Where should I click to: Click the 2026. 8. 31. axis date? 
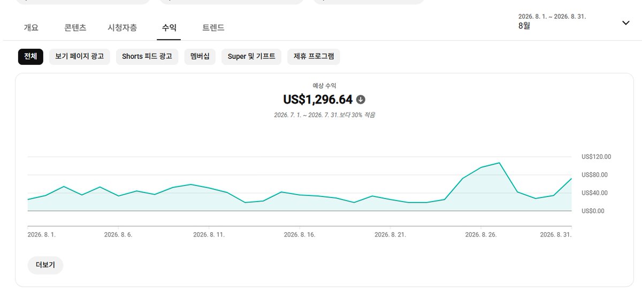(556, 234)
